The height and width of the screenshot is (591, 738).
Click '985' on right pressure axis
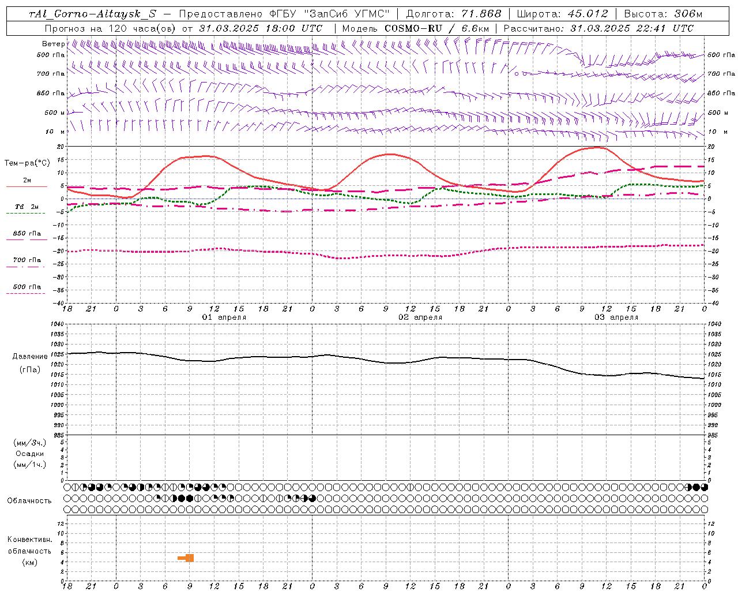click(714, 435)
